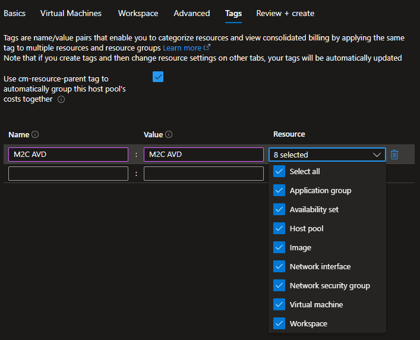This screenshot has height=340, width=420.
Task: Open the Virtual Machines tab
Action: (x=71, y=13)
